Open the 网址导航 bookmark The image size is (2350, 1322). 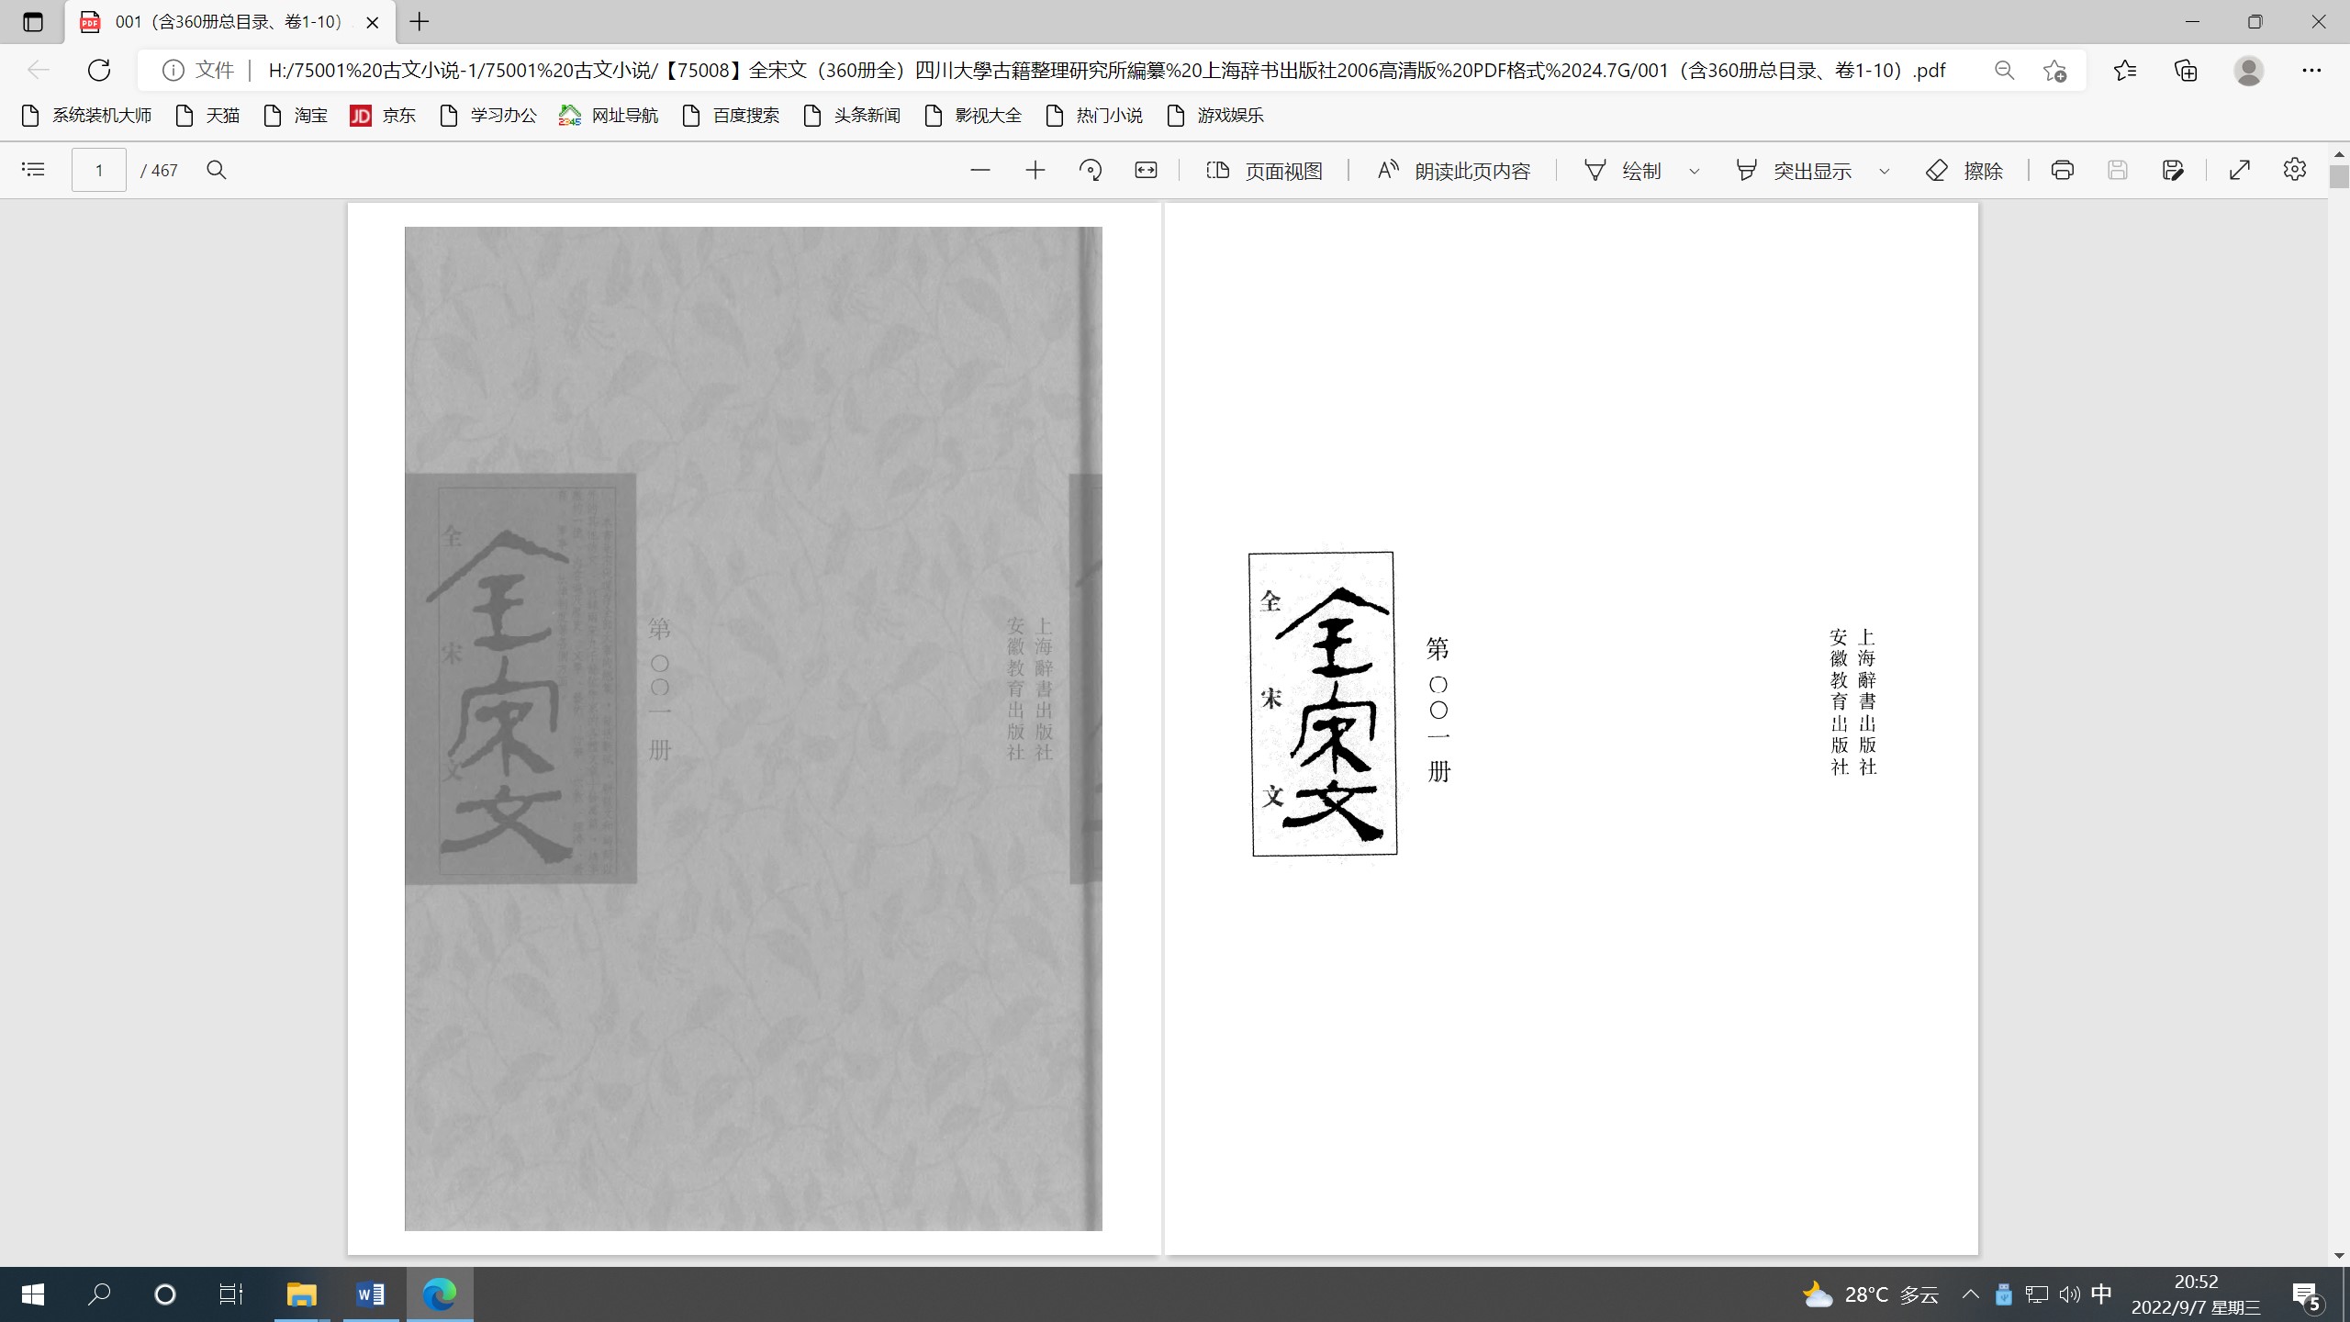point(609,116)
